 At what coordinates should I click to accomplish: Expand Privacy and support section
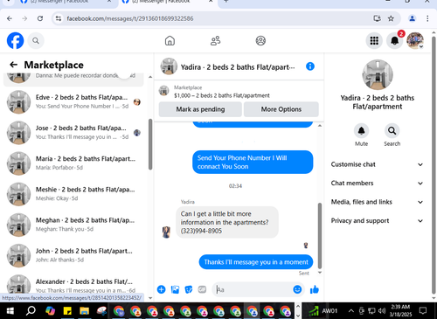377,221
